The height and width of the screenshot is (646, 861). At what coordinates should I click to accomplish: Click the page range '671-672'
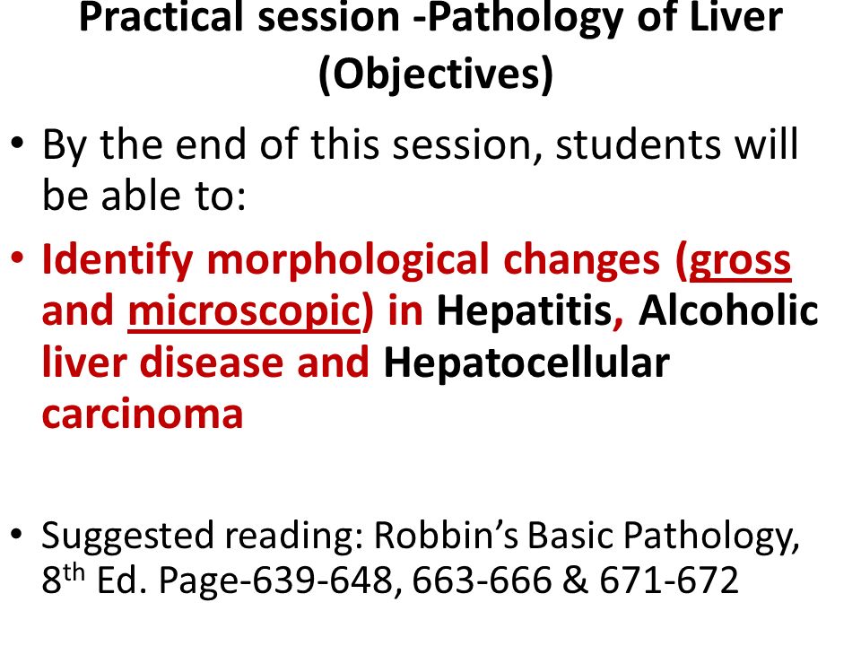click(x=669, y=581)
